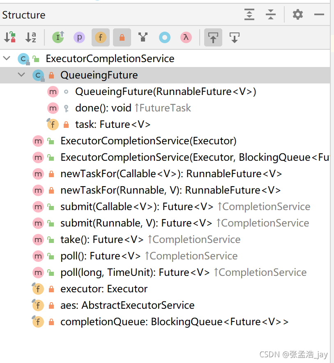Toggle Show Properties filter
Screen dimensions: 334x363
point(79,37)
